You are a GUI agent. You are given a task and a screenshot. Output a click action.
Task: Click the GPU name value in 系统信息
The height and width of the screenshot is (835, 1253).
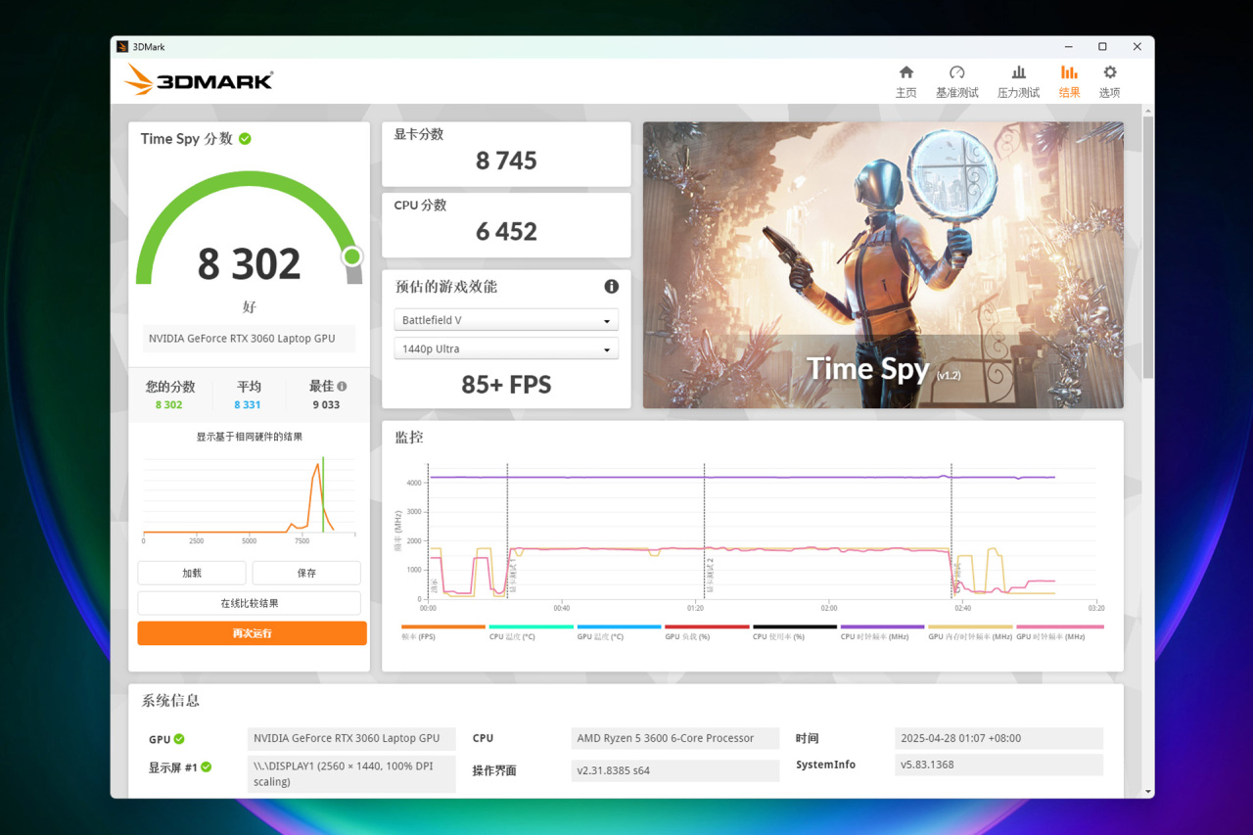[351, 738]
